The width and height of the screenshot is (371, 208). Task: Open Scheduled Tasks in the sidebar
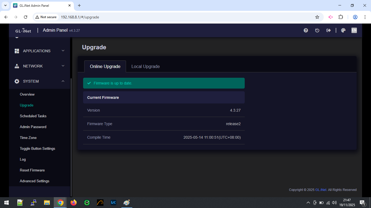(33, 116)
